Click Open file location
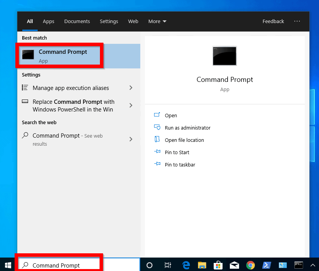319x271 pixels. click(184, 140)
